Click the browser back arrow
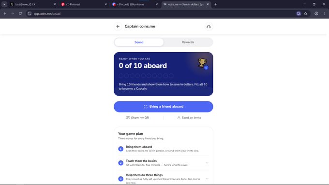329x185 pixels. (x=5, y=14)
